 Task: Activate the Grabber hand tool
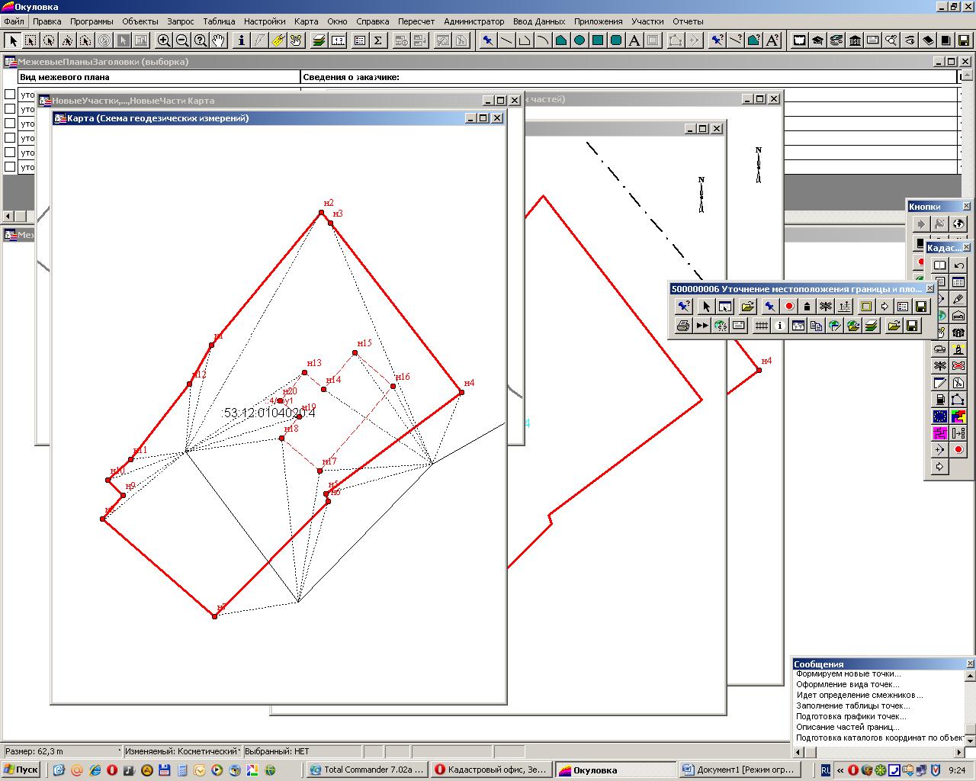pos(219,40)
